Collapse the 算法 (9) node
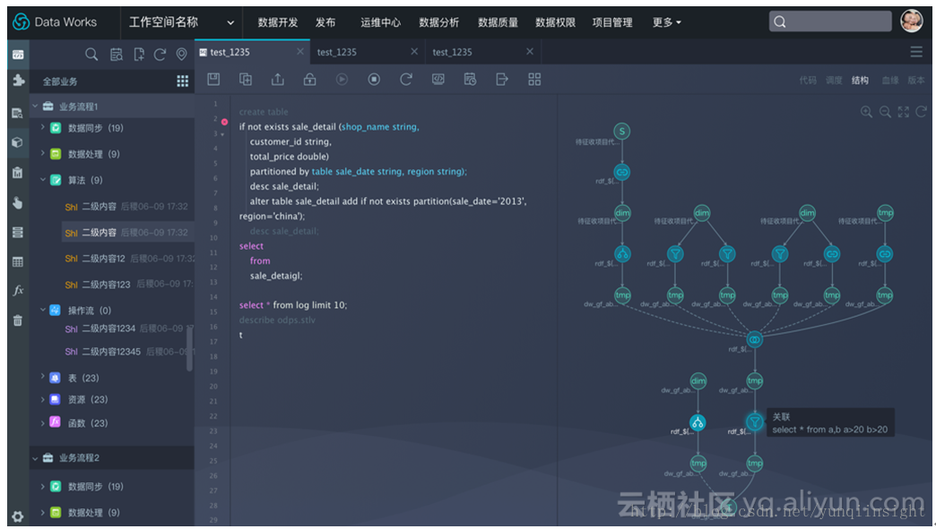Screen dimensions: 936x529 point(43,180)
